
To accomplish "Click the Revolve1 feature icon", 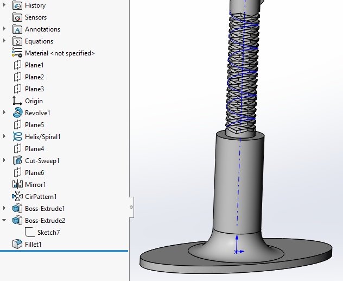I will coord(17,113).
